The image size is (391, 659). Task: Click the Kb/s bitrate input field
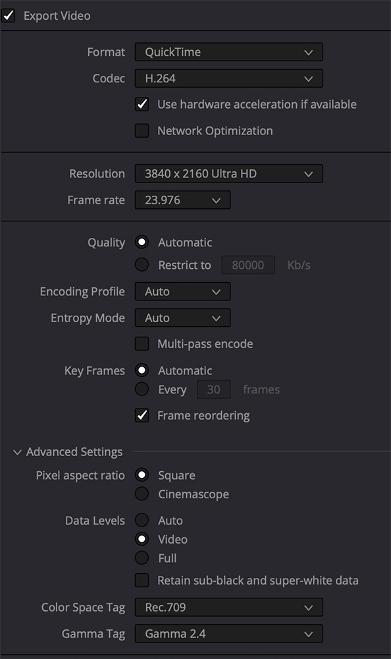tap(248, 265)
